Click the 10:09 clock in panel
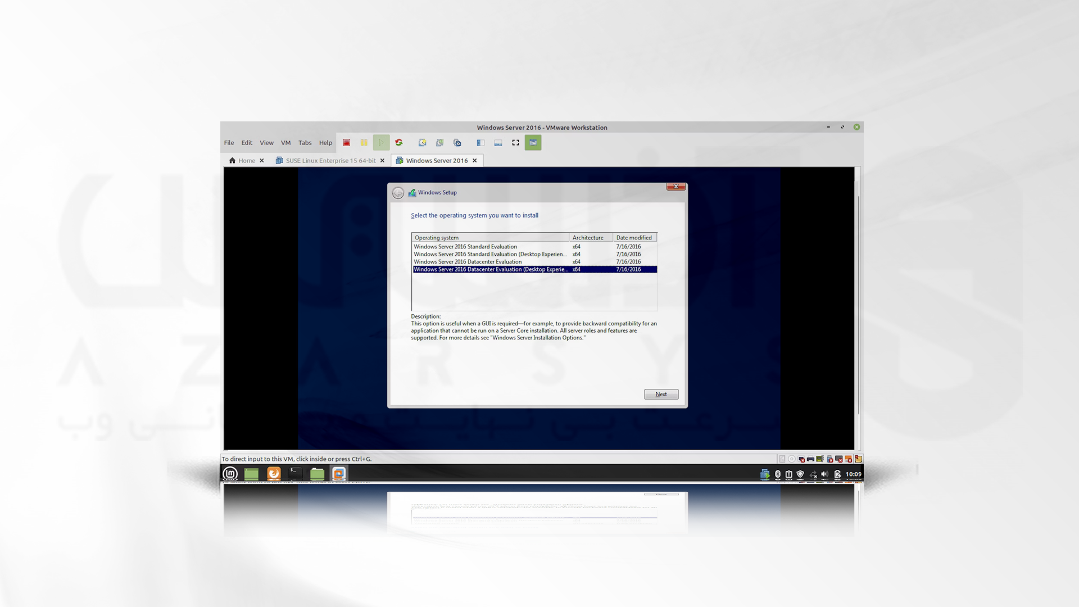 [853, 474]
